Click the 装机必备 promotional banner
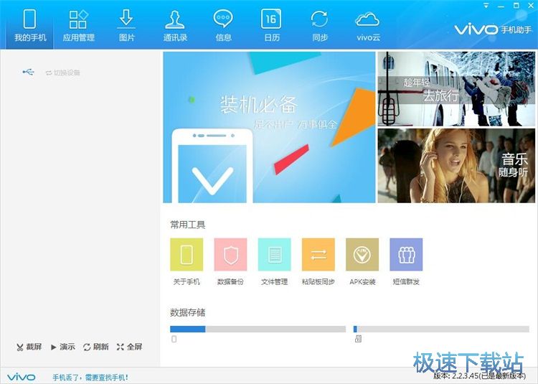Image resolution: width=538 pixels, height=384 pixels. (269, 127)
